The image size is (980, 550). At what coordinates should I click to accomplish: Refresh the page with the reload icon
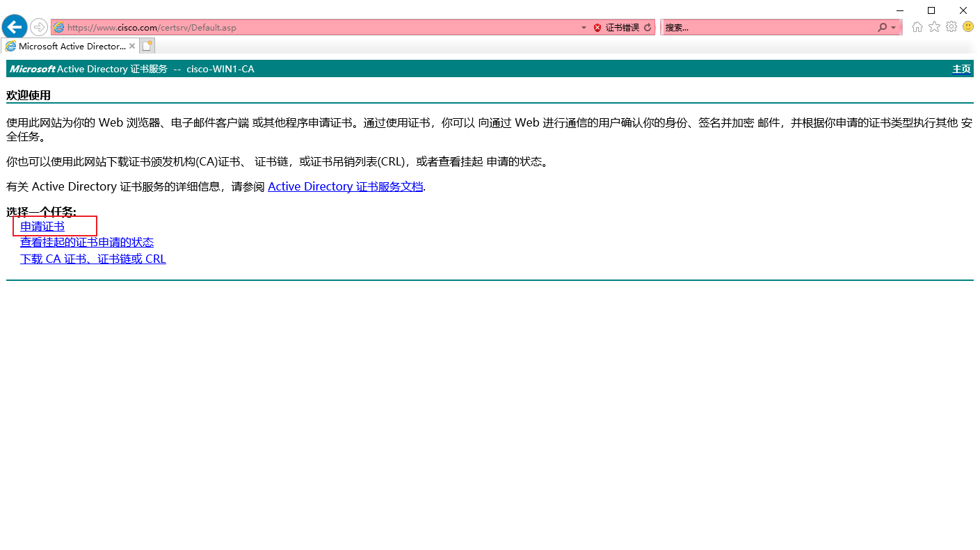[648, 28]
